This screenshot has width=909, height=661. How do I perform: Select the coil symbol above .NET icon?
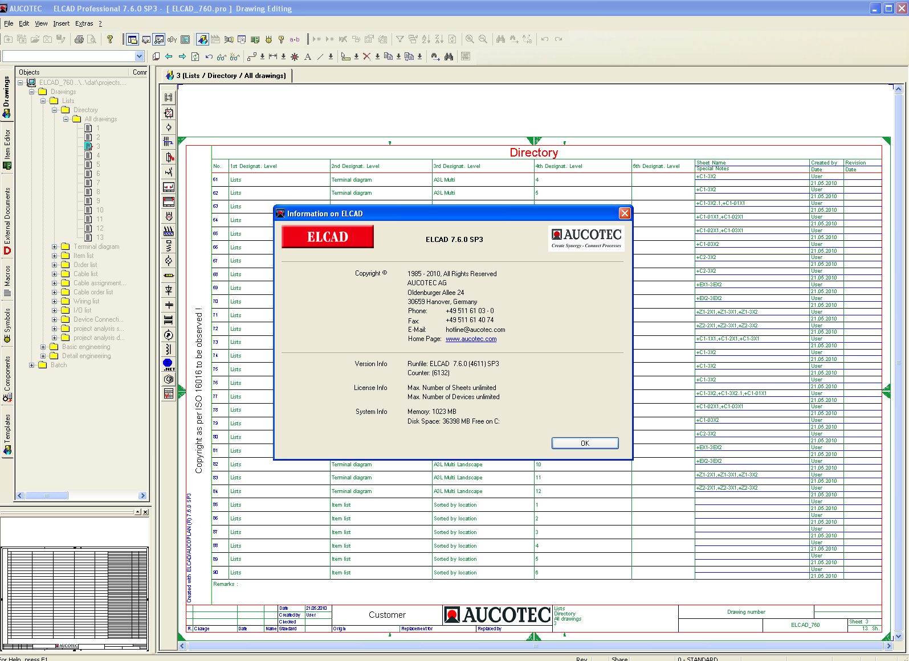169,350
